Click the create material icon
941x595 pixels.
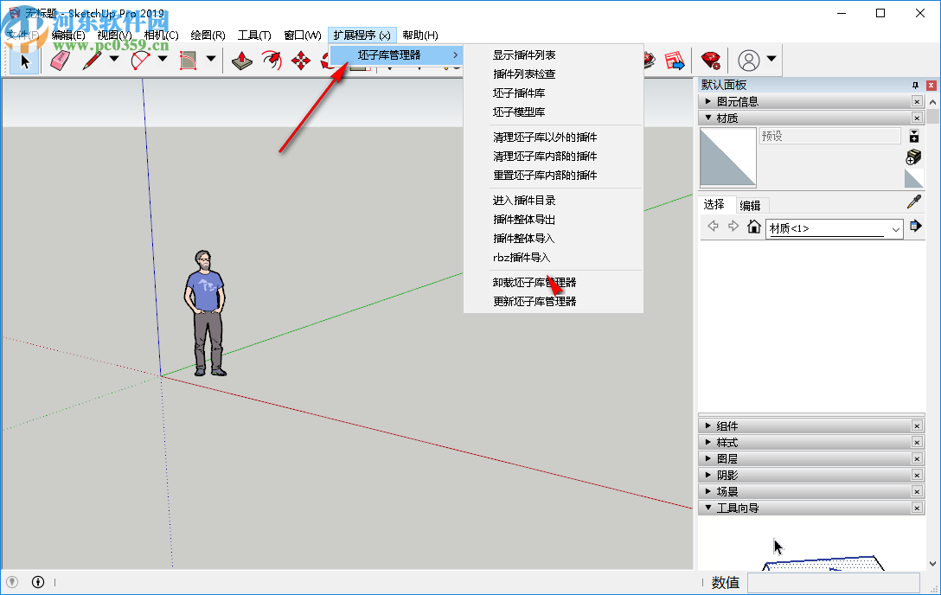913,157
